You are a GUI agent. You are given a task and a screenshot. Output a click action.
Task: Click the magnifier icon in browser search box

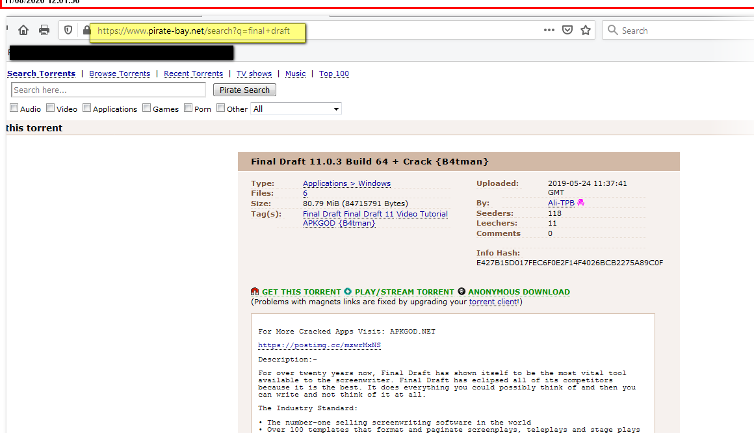coord(612,30)
